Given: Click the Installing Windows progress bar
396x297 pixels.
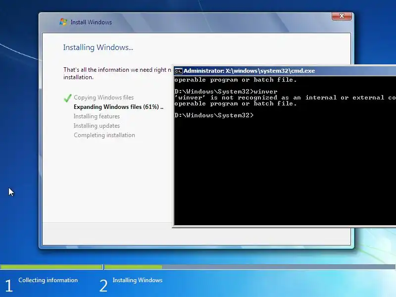Looking at the screenshot, I should point(250,267).
